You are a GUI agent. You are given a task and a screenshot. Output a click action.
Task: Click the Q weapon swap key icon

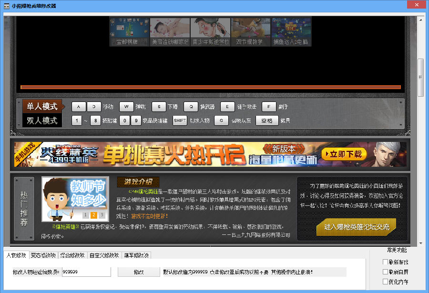(191, 107)
